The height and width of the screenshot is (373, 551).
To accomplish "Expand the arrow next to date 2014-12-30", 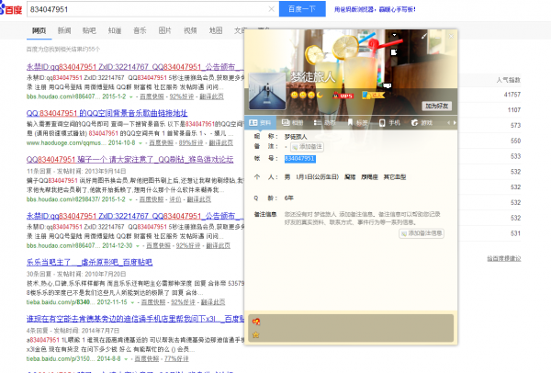I will [138, 245].
